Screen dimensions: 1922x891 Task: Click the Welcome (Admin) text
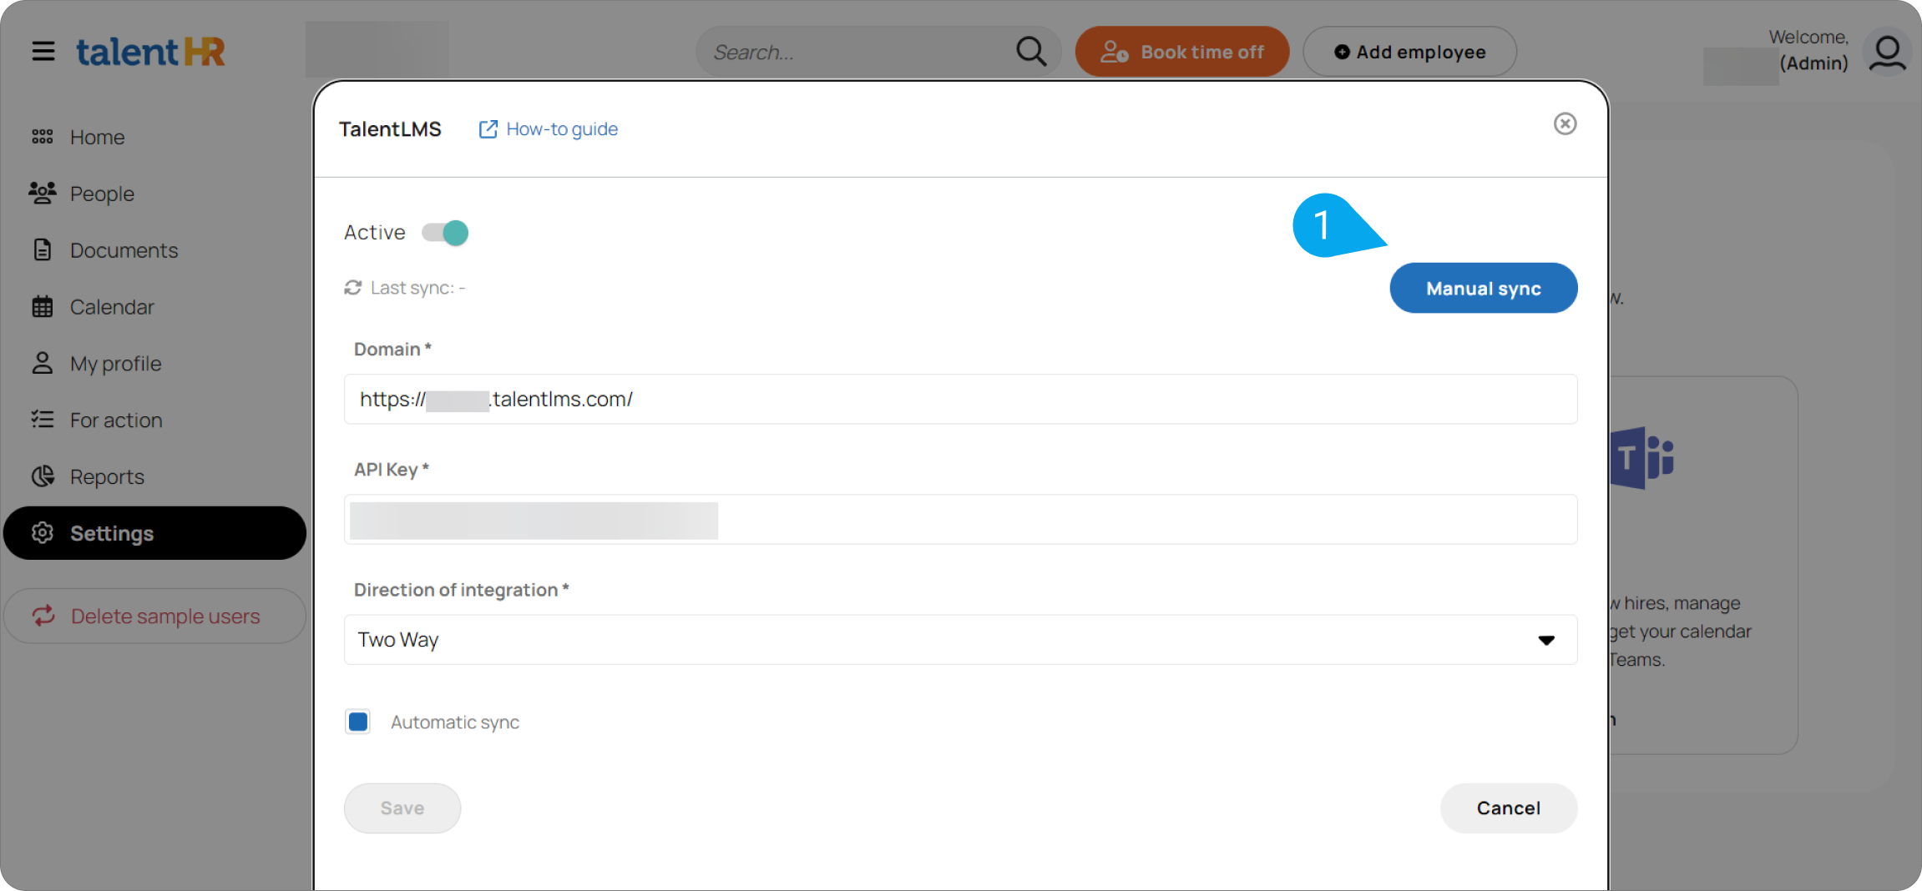(1808, 50)
